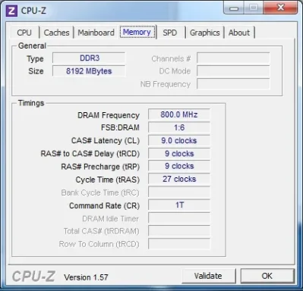Click the Command Rate value 1T
Screen dimensions: 303x291
[x=179, y=205]
